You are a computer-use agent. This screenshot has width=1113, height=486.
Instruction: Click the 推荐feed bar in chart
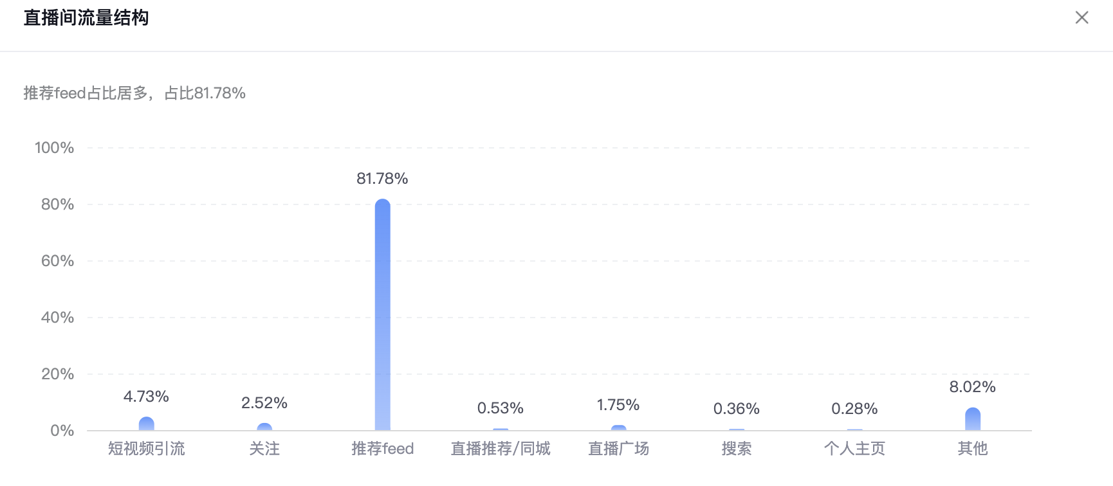(x=382, y=314)
